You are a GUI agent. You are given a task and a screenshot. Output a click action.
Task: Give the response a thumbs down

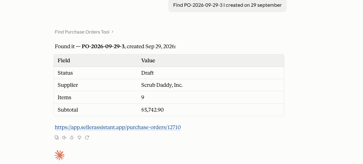79,138
